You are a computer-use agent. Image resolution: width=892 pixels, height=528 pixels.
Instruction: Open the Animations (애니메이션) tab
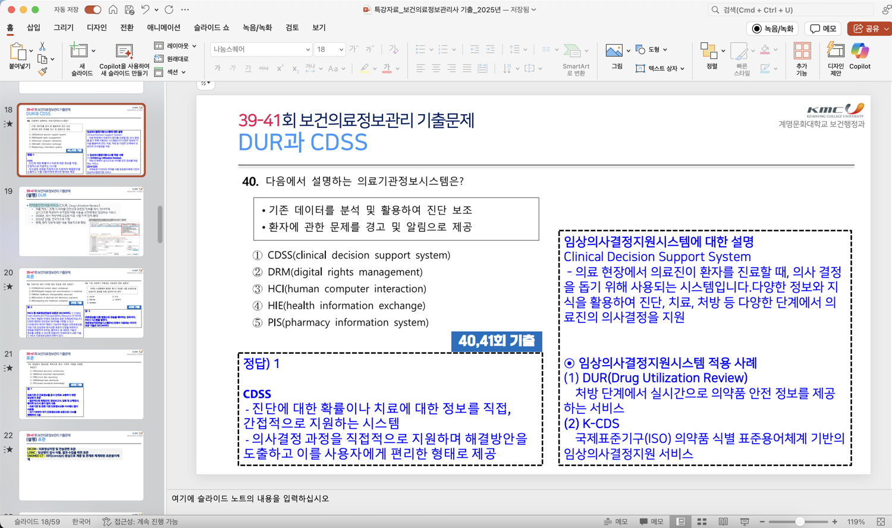tap(164, 27)
